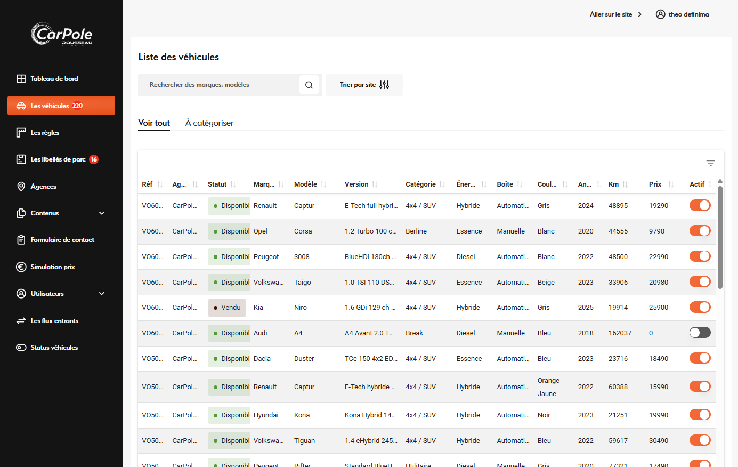Enable the Actif toggle for Audi A4
The image size is (738, 467).
pyautogui.click(x=700, y=333)
